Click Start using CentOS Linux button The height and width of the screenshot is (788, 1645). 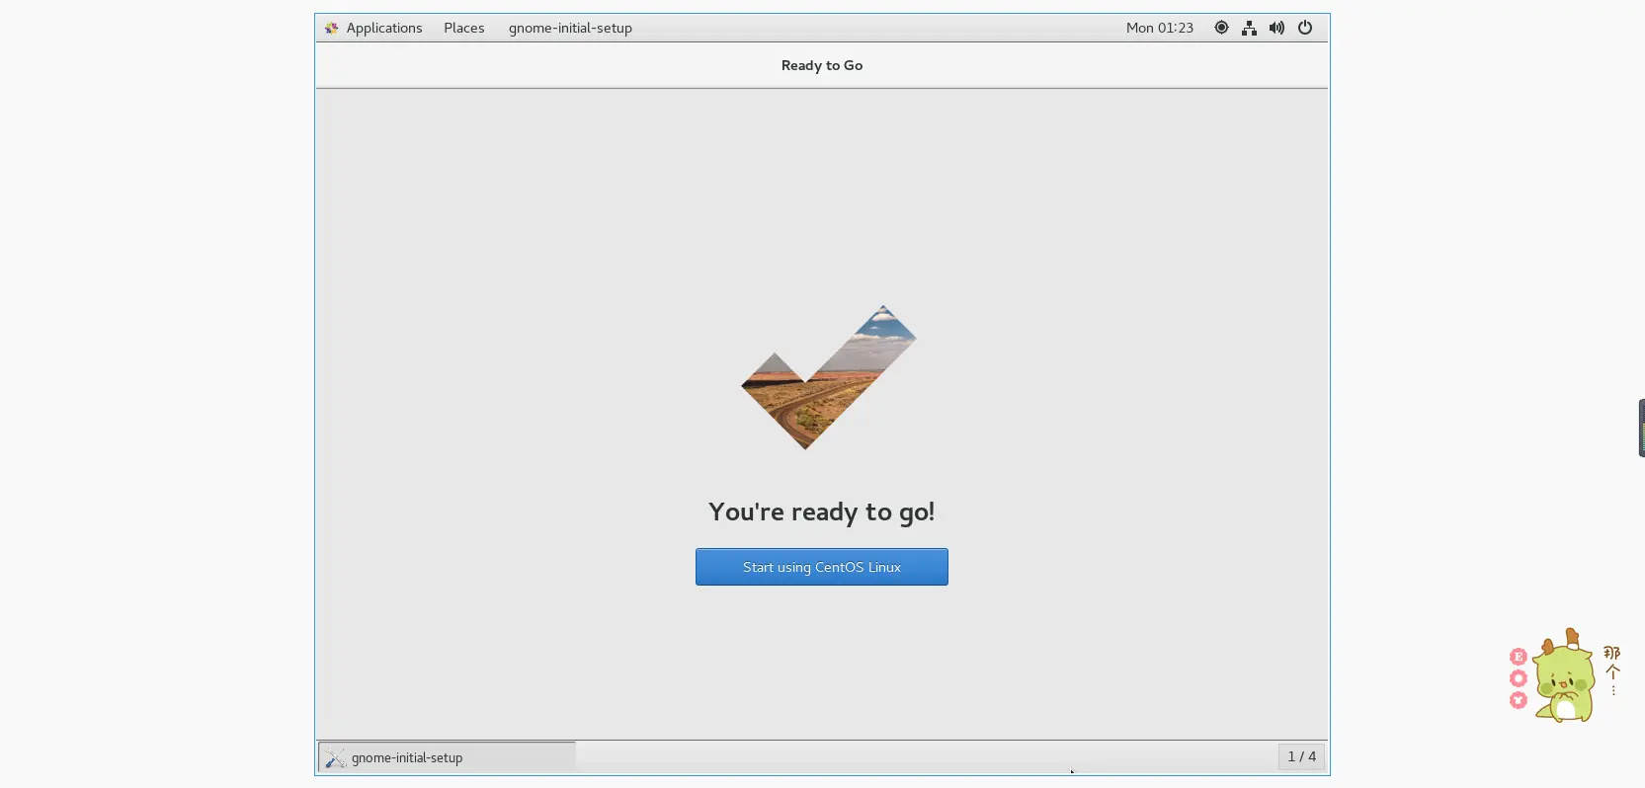pos(821,567)
